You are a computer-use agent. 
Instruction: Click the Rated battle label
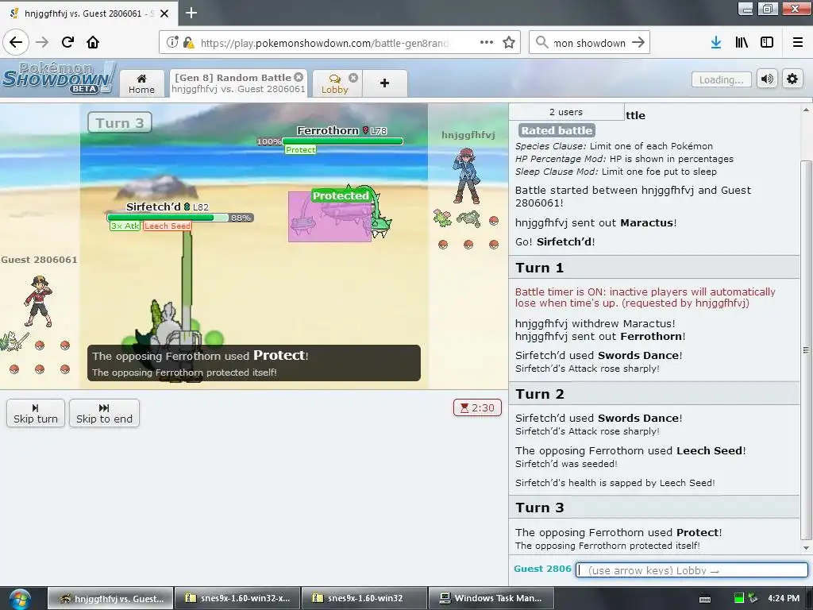point(557,131)
